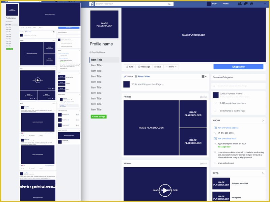This screenshot has height=202, width=270.
Task: Click the thumbnail beside Join our email list
Action: click(x=221, y=183)
